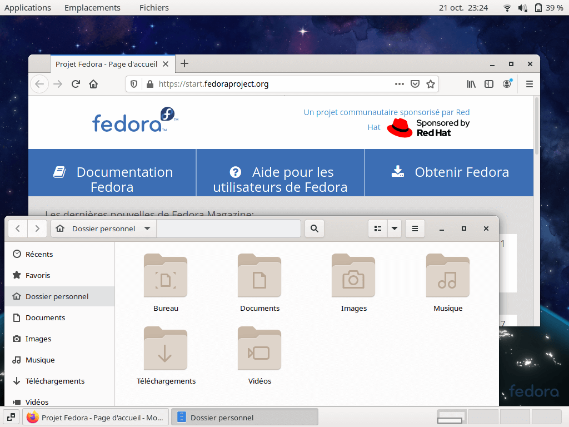The image size is (569, 427).
Task: Select the Documents folder icon
Action: [x=259, y=276]
